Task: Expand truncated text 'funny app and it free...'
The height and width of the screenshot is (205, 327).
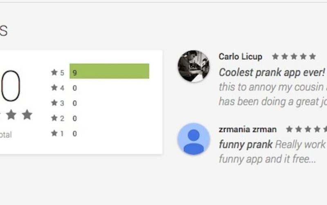Action: (267, 159)
